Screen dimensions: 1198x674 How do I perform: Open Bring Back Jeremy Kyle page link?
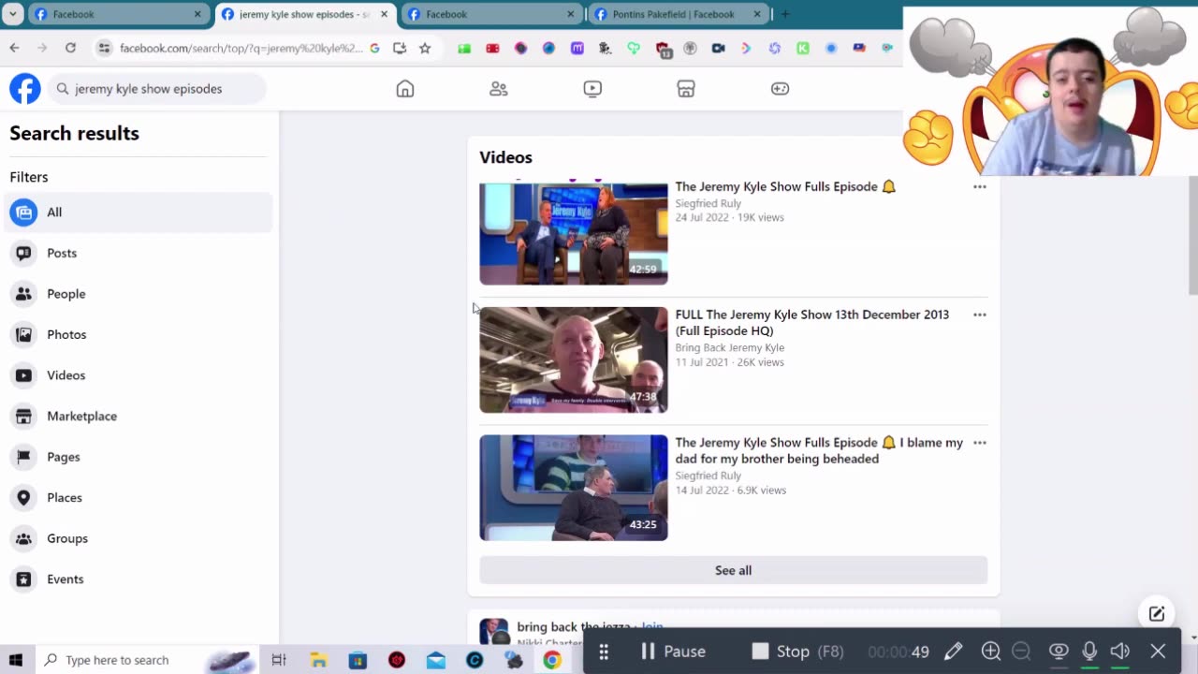tap(730, 347)
